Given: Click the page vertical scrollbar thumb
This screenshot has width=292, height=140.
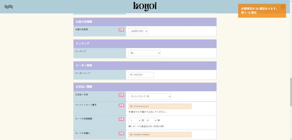Looking at the screenshot, I should [291, 92].
